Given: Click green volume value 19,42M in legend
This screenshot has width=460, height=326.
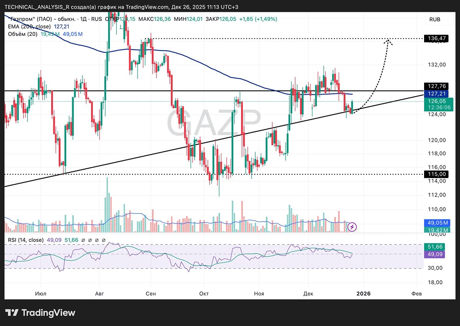Looking at the screenshot, I should 50,34.
